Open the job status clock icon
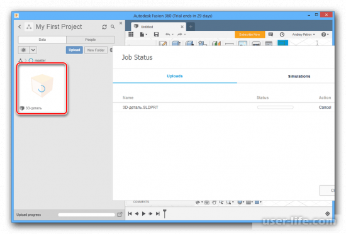The image size is (346, 234). click(x=282, y=35)
